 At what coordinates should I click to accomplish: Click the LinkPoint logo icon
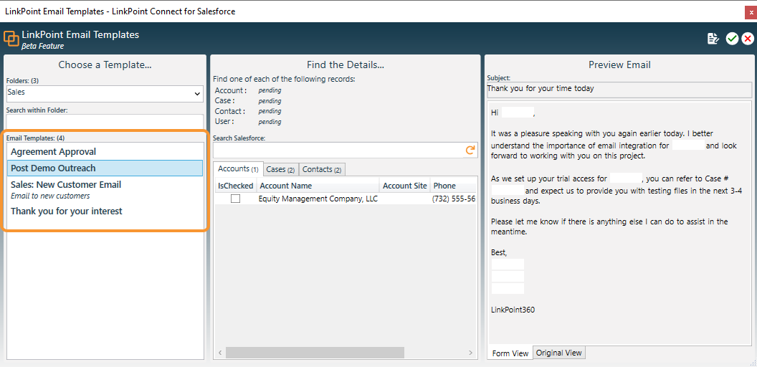pos(11,39)
